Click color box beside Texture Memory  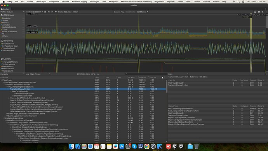point(2,64)
